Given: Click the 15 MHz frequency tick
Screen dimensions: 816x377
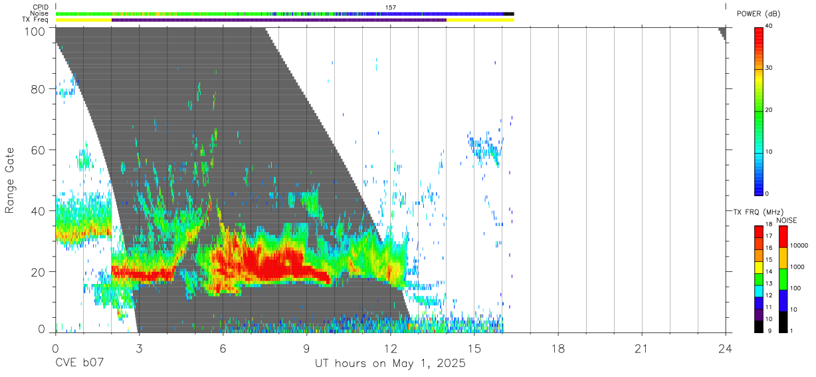Looking at the screenshot, I should click(x=769, y=261).
